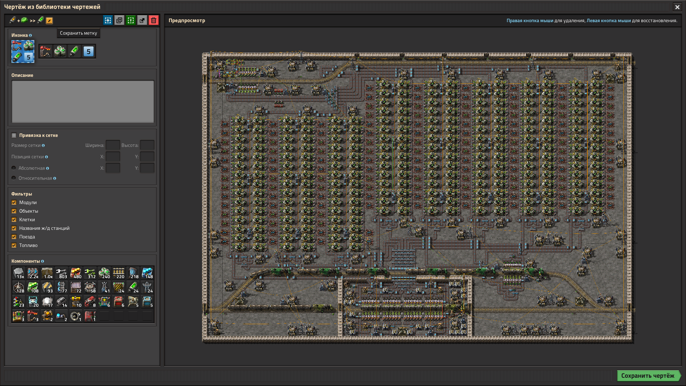Click the gate component showing 24 with hazard stripes
686x386 pixels.
(119, 287)
